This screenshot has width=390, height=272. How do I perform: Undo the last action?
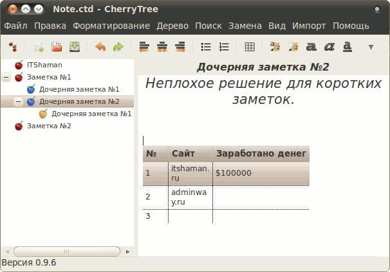[x=100, y=47]
